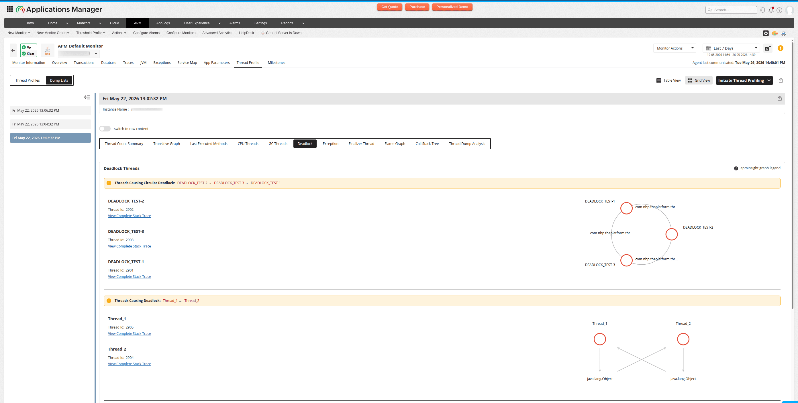Export the thread profile via share icon

[x=781, y=80]
